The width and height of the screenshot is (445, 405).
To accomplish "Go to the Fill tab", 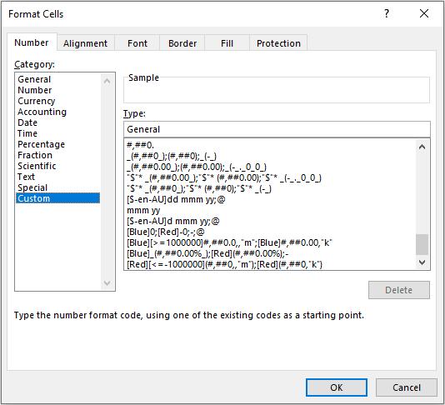I will pyautogui.click(x=227, y=43).
